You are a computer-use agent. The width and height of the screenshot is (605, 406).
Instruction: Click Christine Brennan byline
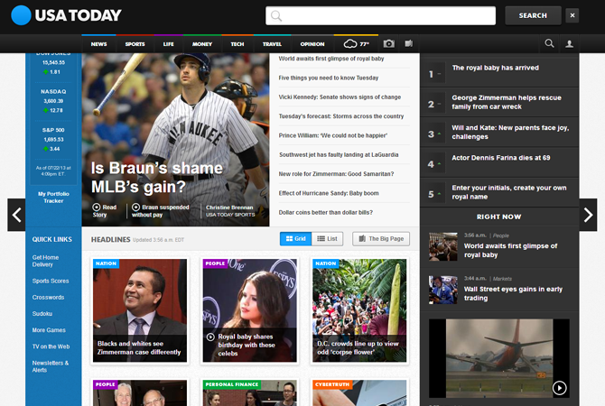pos(230,211)
